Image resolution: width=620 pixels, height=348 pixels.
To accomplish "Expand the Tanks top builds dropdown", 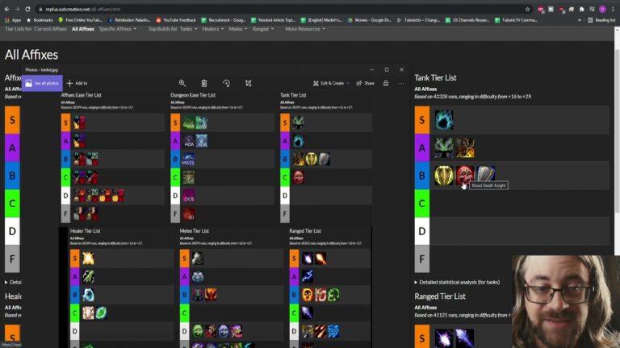I will click(x=189, y=29).
